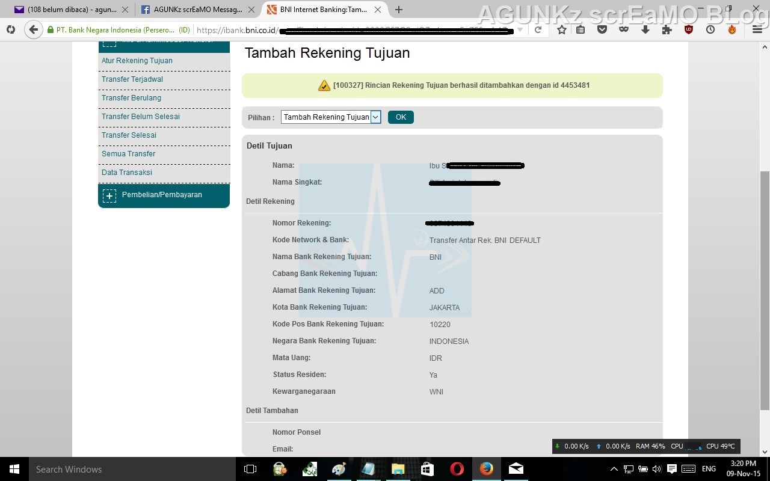Click the address bar URL field
The width and height of the screenshot is (770, 481).
pyautogui.click(x=355, y=30)
